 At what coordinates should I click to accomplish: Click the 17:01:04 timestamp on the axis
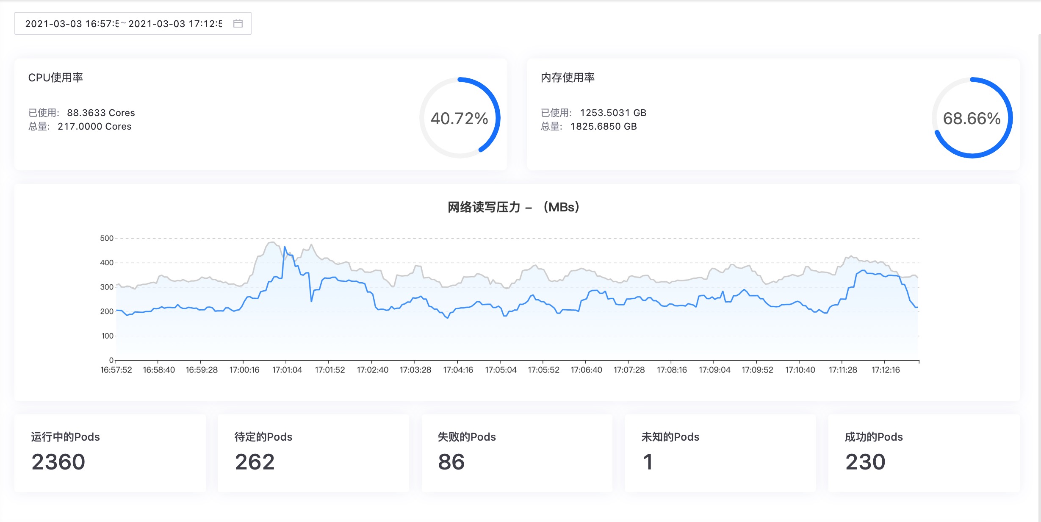[288, 369]
